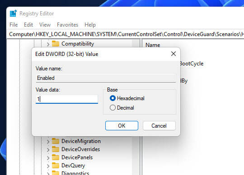Viewport: 244px width, 175px height.
Task: Open the View menu
Action: (45, 25)
